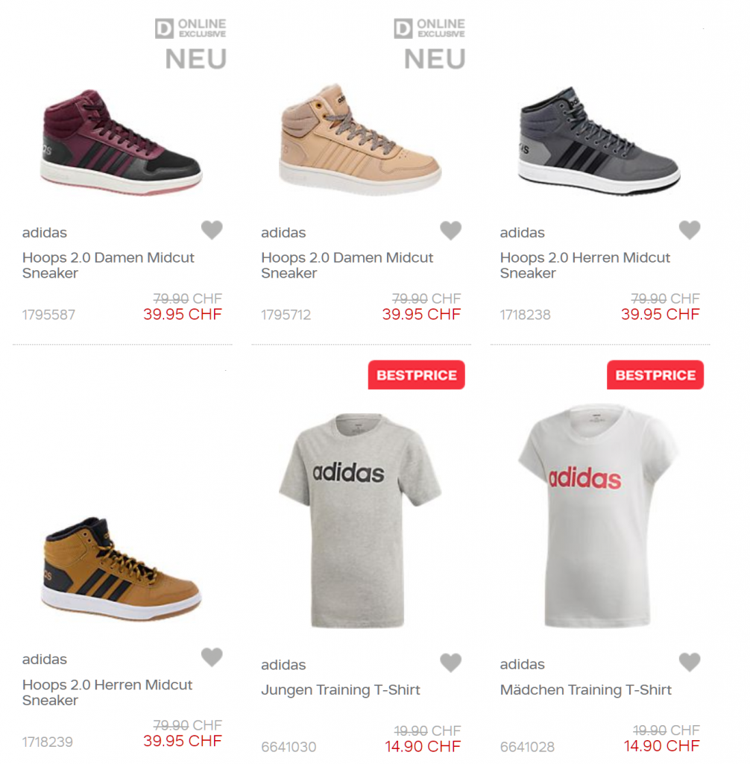Open Jungen Training T-Shirt product link
The image size is (750, 764).
[x=341, y=690]
